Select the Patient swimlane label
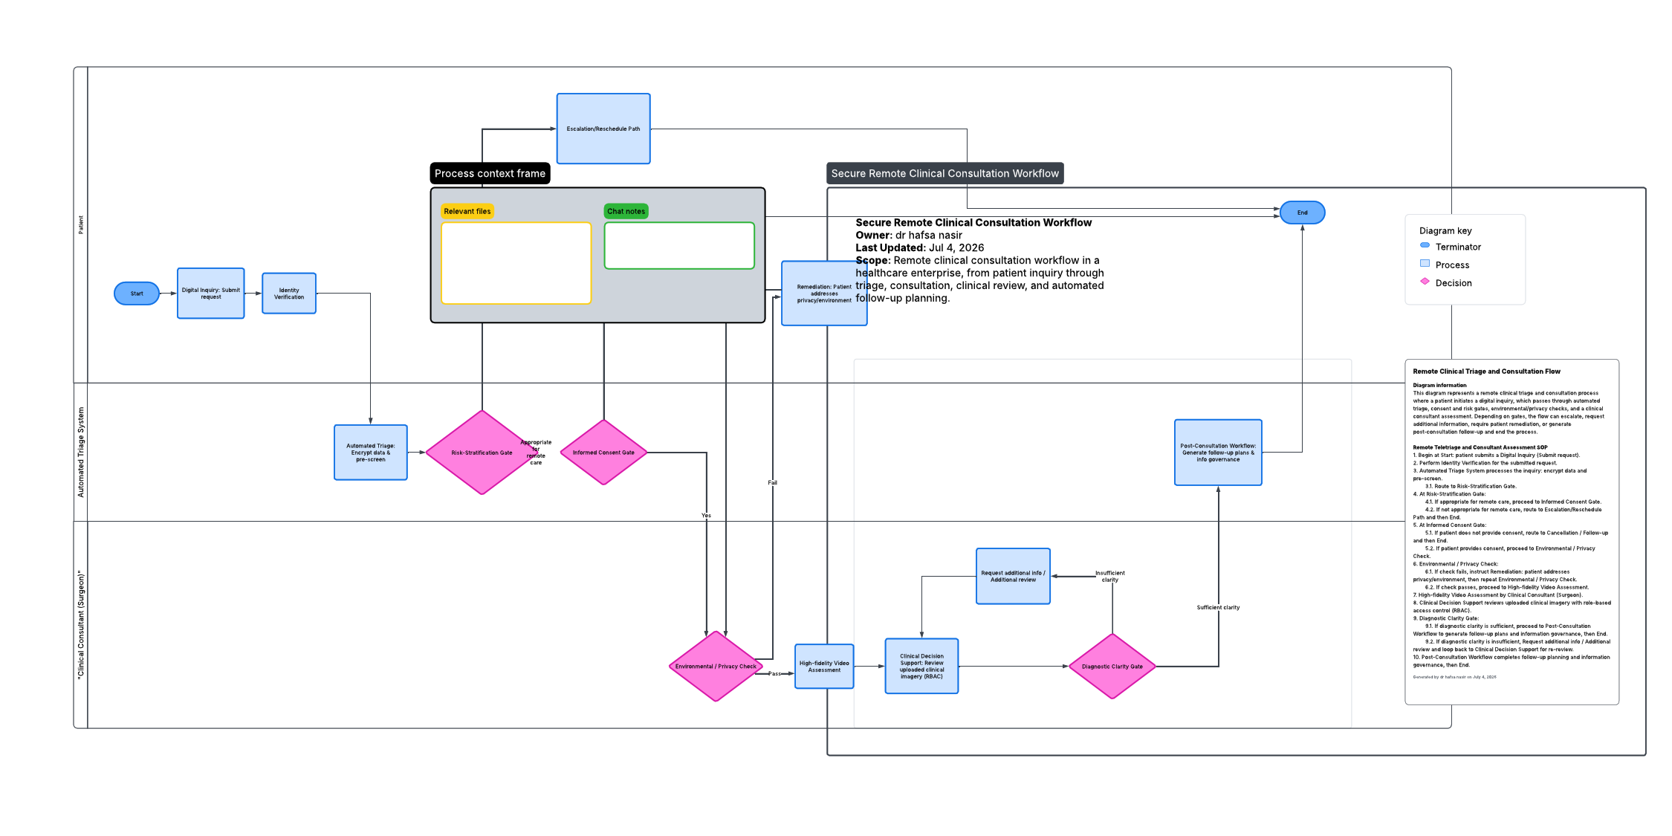This screenshot has width=1672, height=836. [81, 225]
